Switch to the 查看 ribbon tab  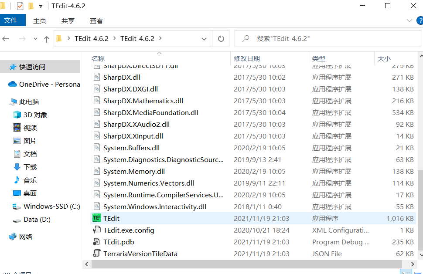(96, 20)
